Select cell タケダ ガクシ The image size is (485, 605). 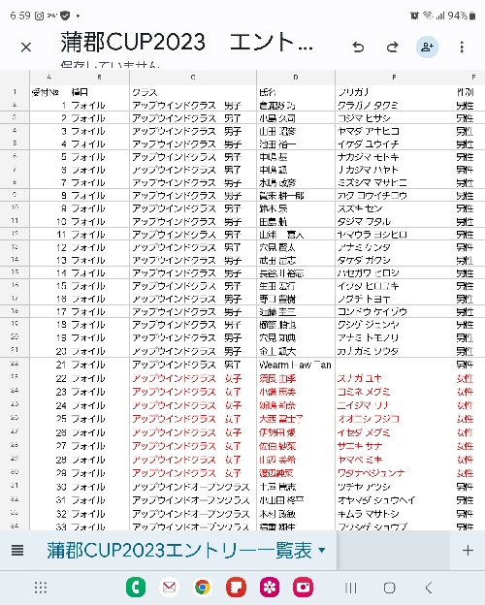point(394,260)
